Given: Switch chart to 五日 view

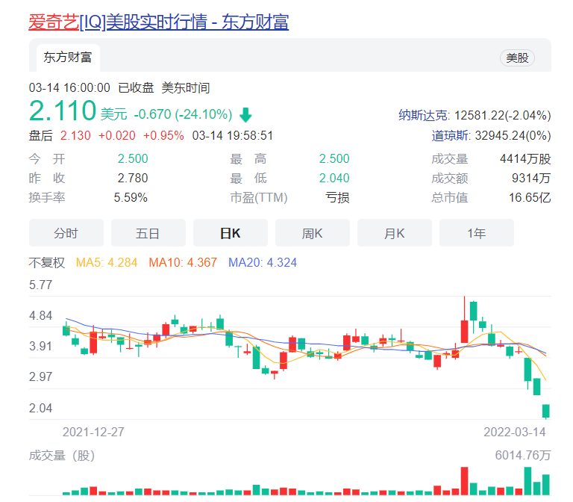Looking at the screenshot, I should click(148, 233).
